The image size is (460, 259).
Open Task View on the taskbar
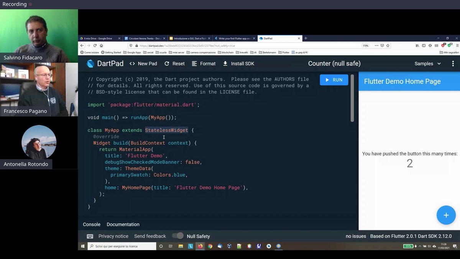pos(171,246)
